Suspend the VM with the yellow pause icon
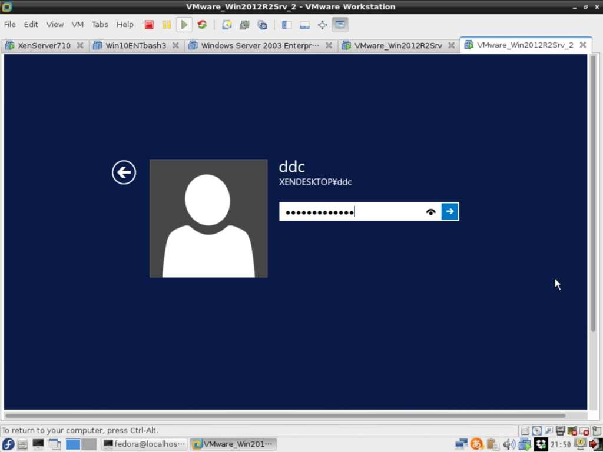 click(x=167, y=25)
